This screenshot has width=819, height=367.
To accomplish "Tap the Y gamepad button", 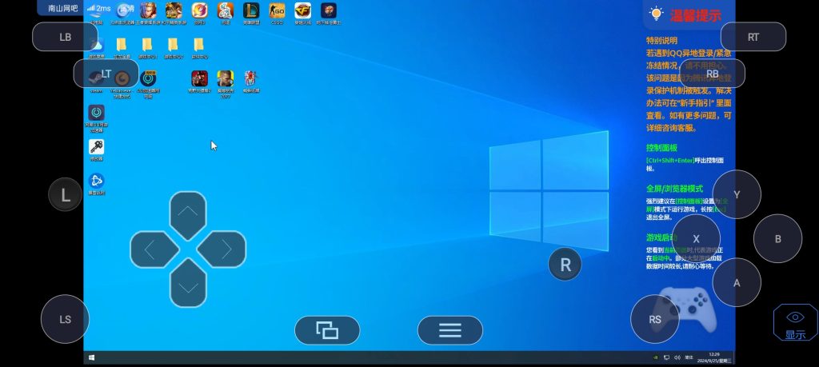I will 737,195.
